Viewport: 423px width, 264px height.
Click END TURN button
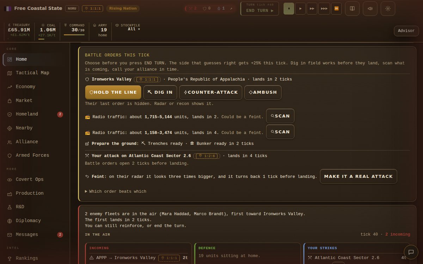260,9
